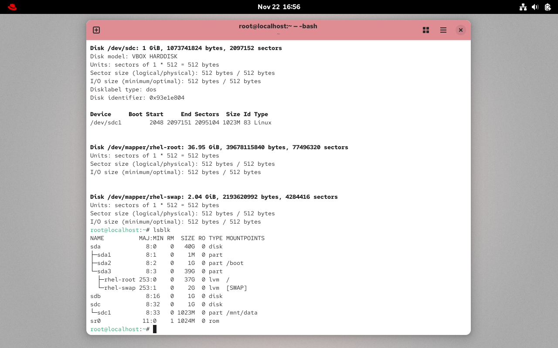The height and width of the screenshot is (348, 558).
Task: Click the lsblk command text
Action: coord(162,230)
